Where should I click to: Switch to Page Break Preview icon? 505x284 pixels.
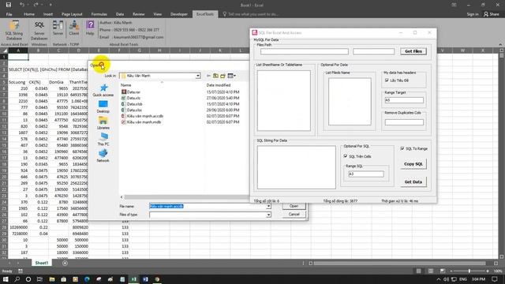pyautogui.click(x=443, y=271)
